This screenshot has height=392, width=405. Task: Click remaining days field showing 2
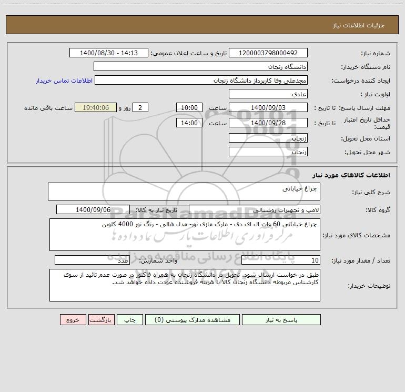140,107
